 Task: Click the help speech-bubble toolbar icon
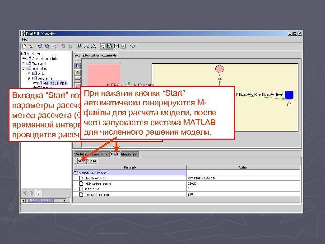[133, 46]
